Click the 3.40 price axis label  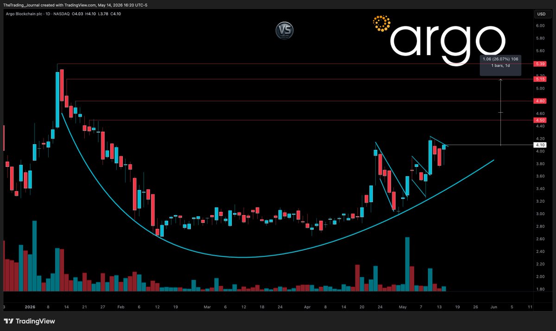540,189
